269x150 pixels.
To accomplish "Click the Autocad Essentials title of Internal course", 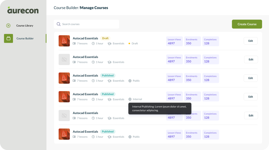I will click(86, 94).
